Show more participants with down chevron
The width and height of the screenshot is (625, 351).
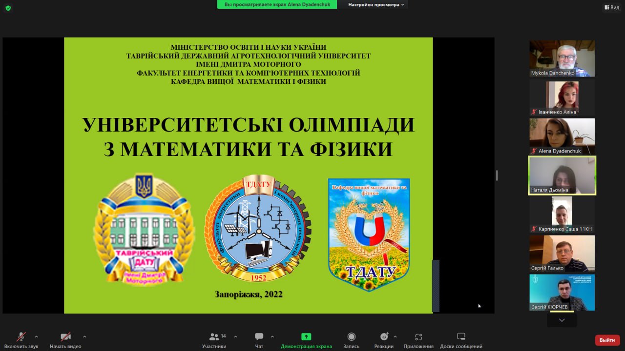pyautogui.click(x=562, y=320)
